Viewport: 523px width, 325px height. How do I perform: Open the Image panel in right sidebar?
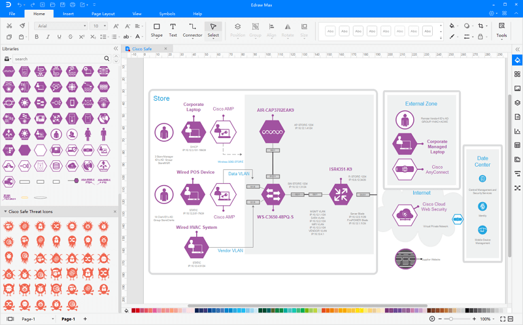[517, 88]
